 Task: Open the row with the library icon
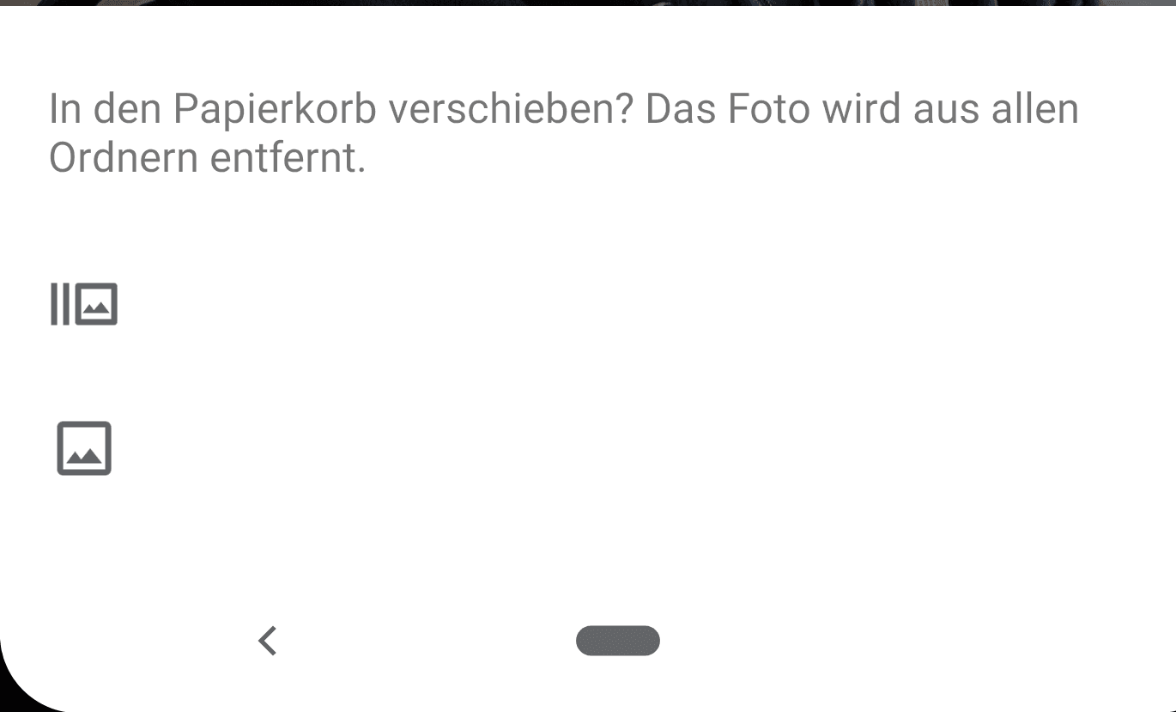point(588,304)
